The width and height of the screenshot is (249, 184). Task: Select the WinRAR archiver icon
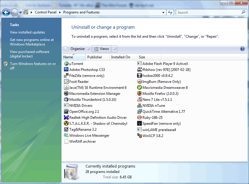tap(66, 142)
